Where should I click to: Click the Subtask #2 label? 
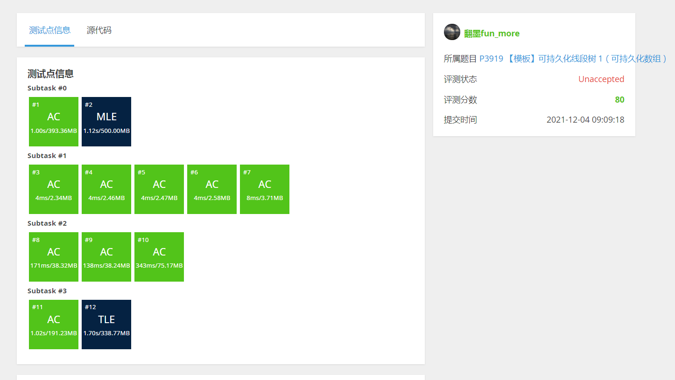(x=47, y=223)
